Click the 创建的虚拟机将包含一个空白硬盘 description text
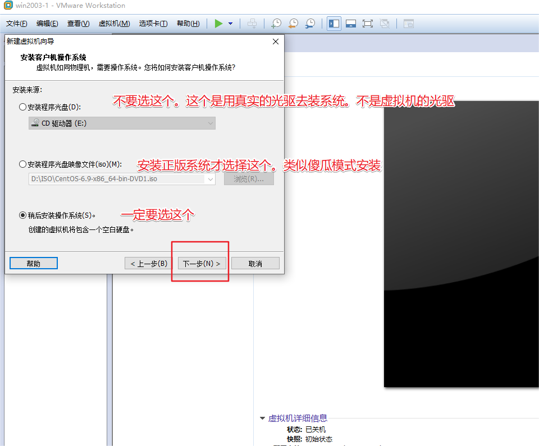This screenshot has width=539, height=446. tap(81, 229)
